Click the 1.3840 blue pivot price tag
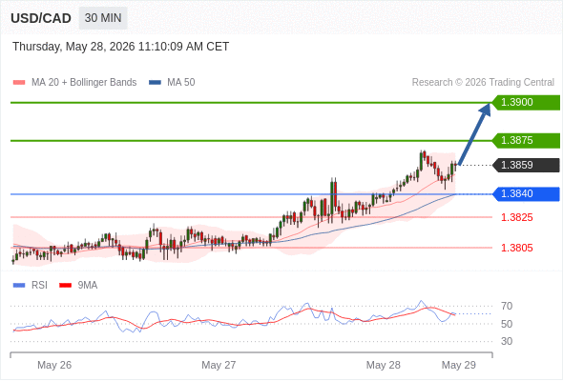This screenshot has height=381, width=563. 526,194
